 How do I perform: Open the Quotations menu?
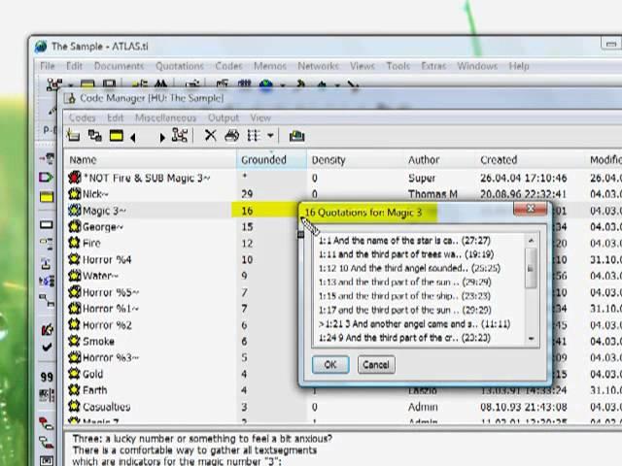pos(180,66)
